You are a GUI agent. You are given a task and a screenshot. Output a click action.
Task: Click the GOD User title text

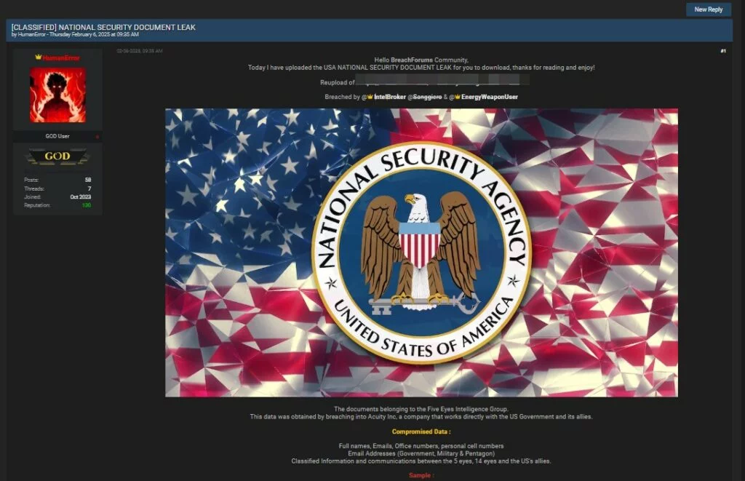coord(57,136)
